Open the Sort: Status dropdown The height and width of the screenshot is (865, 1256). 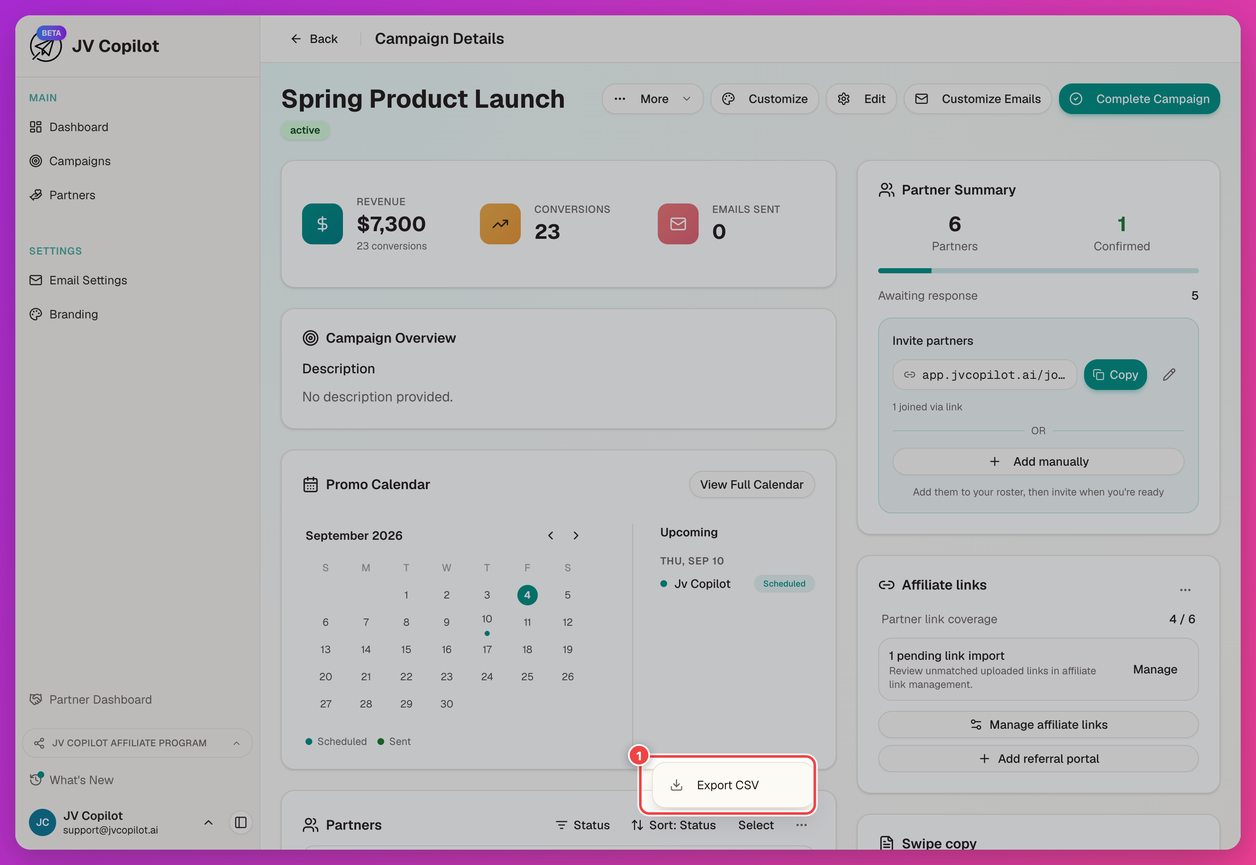pyautogui.click(x=673, y=825)
